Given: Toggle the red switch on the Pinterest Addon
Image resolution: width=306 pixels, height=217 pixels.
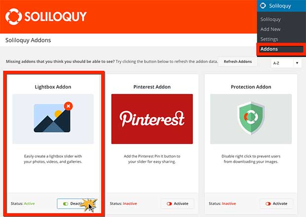Looking at the screenshot, I should pos(169,204).
